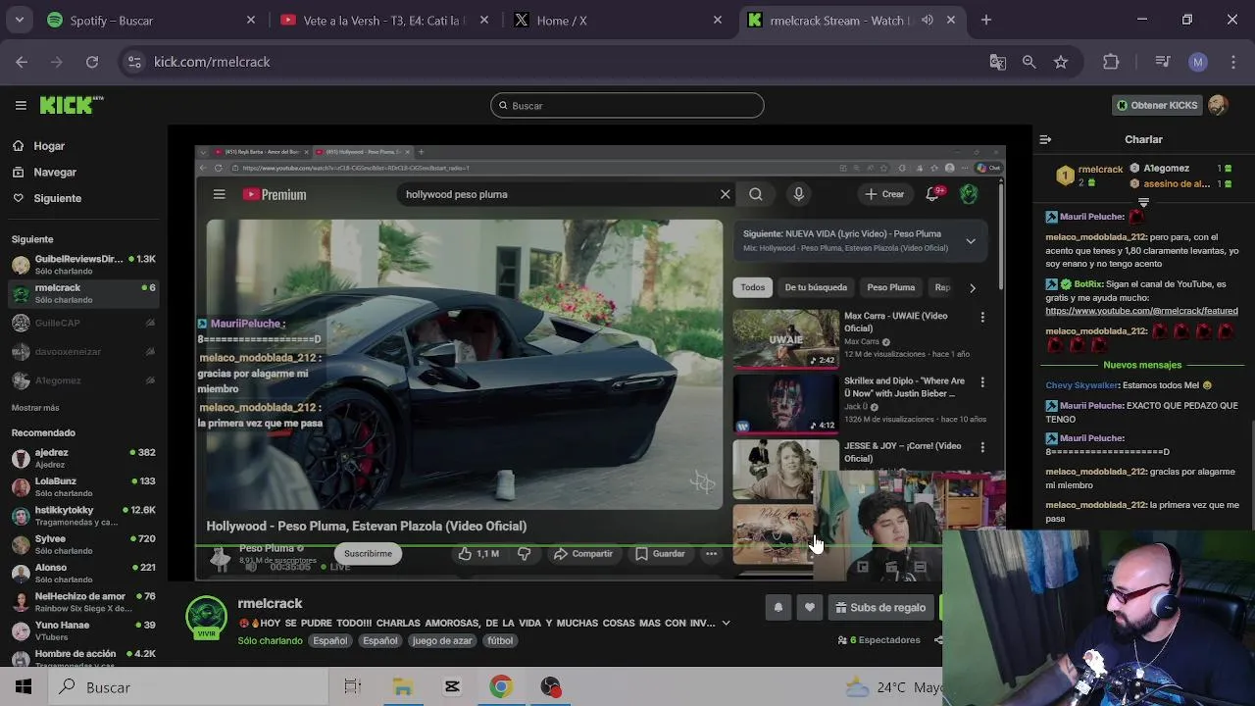The image size is (1255, 706).
Task: Click the fútbol tag
Action: (x=500, y=640)
